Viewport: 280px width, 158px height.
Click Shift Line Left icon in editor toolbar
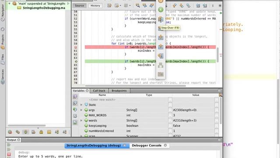198,6
